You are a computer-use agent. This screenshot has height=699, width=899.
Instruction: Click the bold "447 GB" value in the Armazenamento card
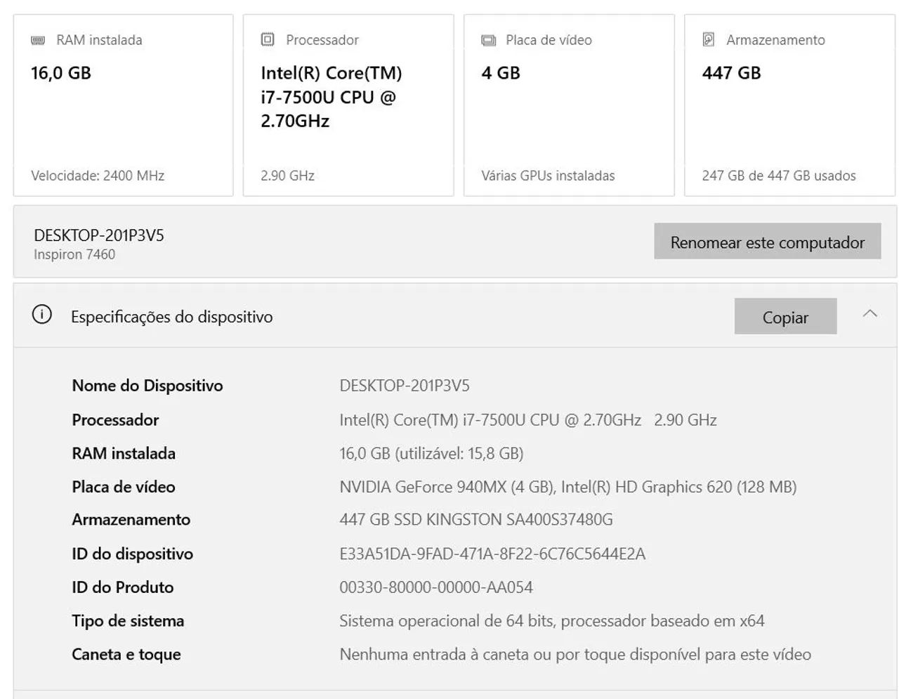tap(731, 73)
